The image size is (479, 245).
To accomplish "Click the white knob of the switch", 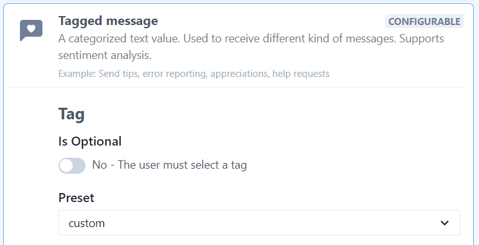I will click(x=66, y=165).
